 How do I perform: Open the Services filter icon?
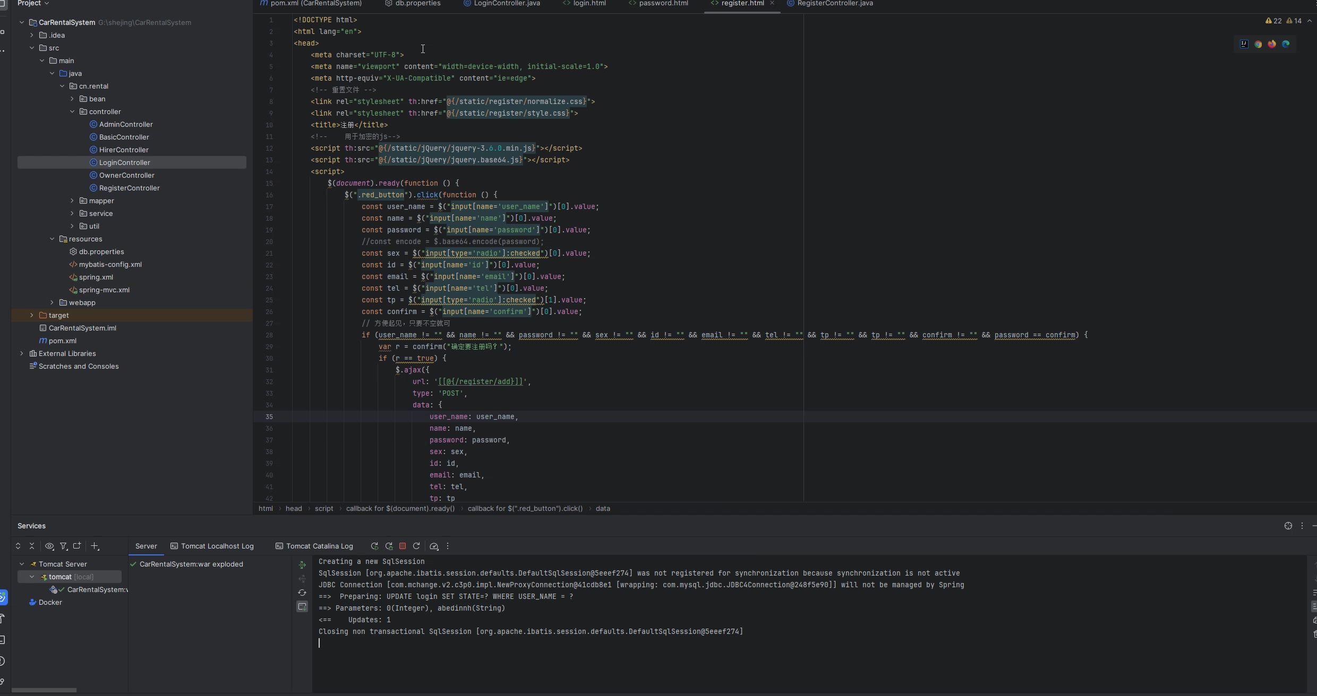point(63,546)
